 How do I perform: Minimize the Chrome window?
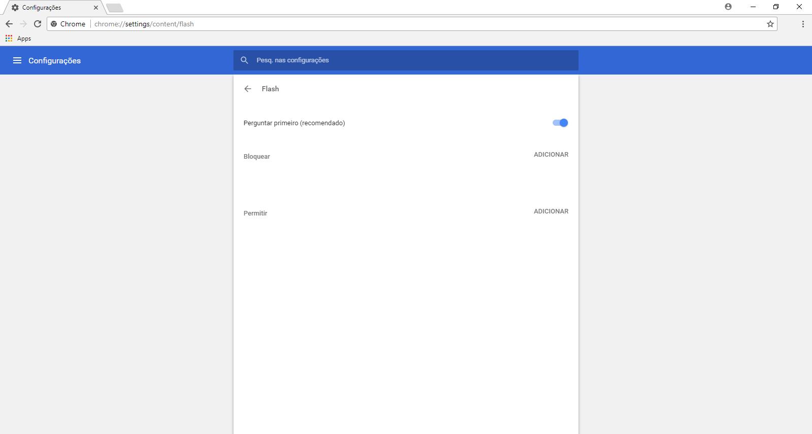tap(753, 7)
